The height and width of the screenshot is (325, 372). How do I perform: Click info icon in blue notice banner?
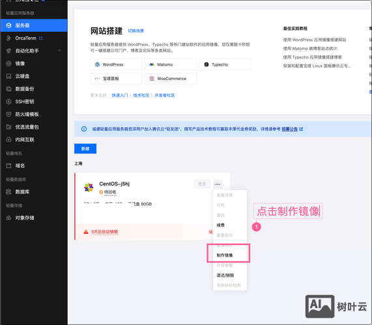tap(84, 129)
